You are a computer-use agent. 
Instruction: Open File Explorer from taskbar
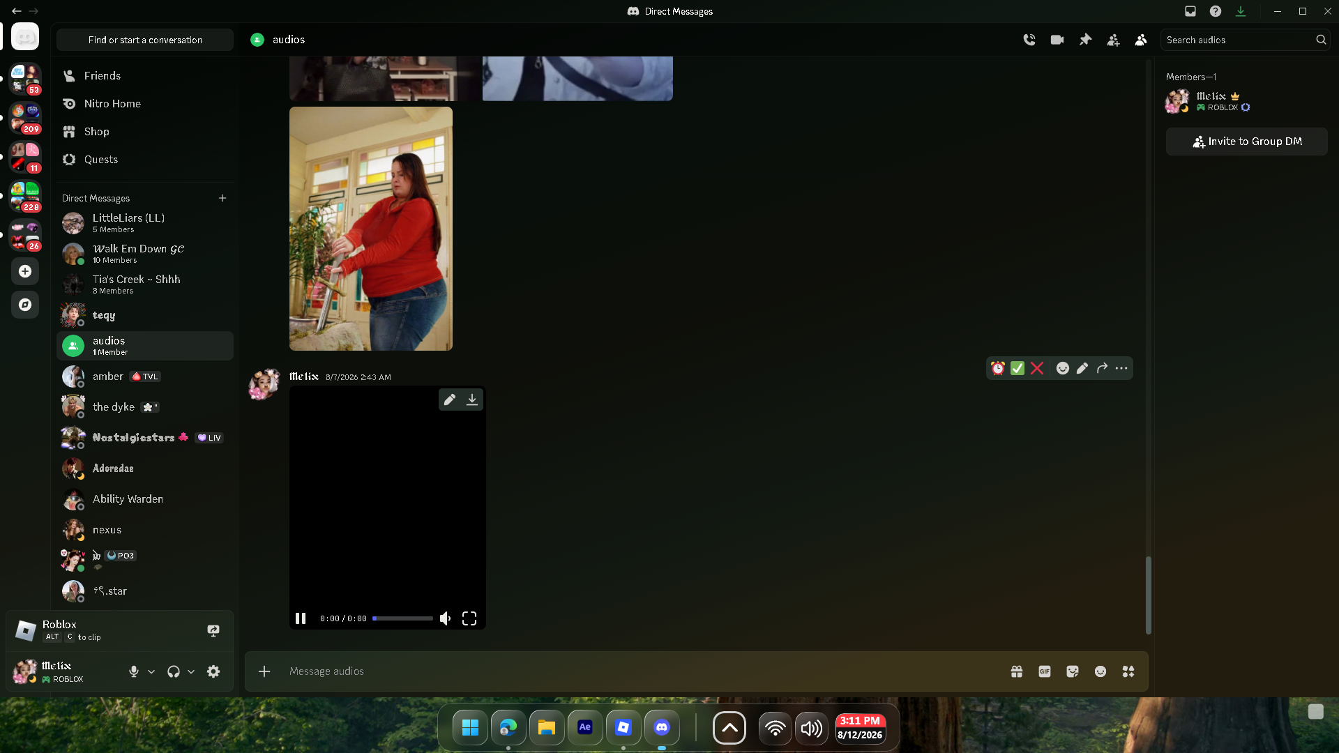[547, 728]
